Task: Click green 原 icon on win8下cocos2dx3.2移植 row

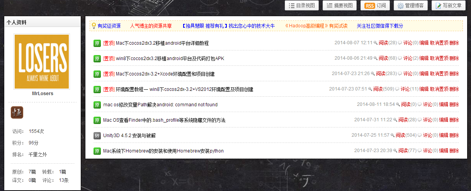Action: point(97,59)
